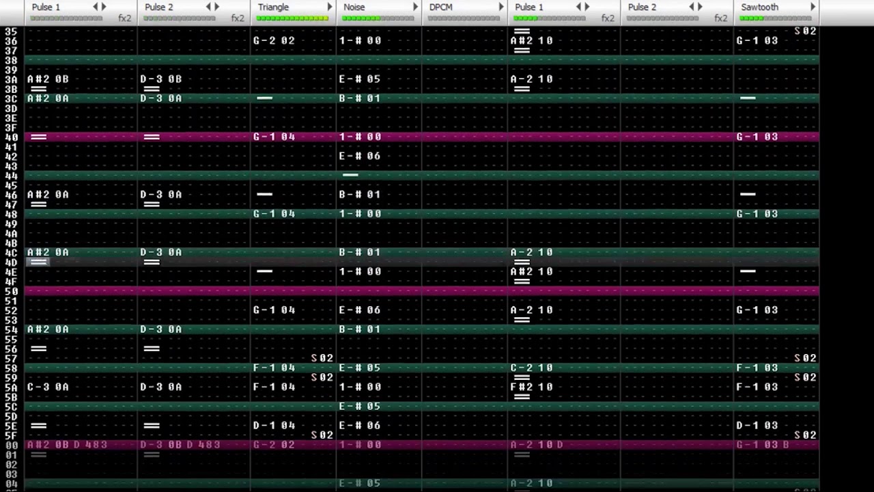The width and height of the screenshot is (874, 492).
Task: Select note A#2 0B in row 3A
Action: pyautogui.click(x=48, y=79)
